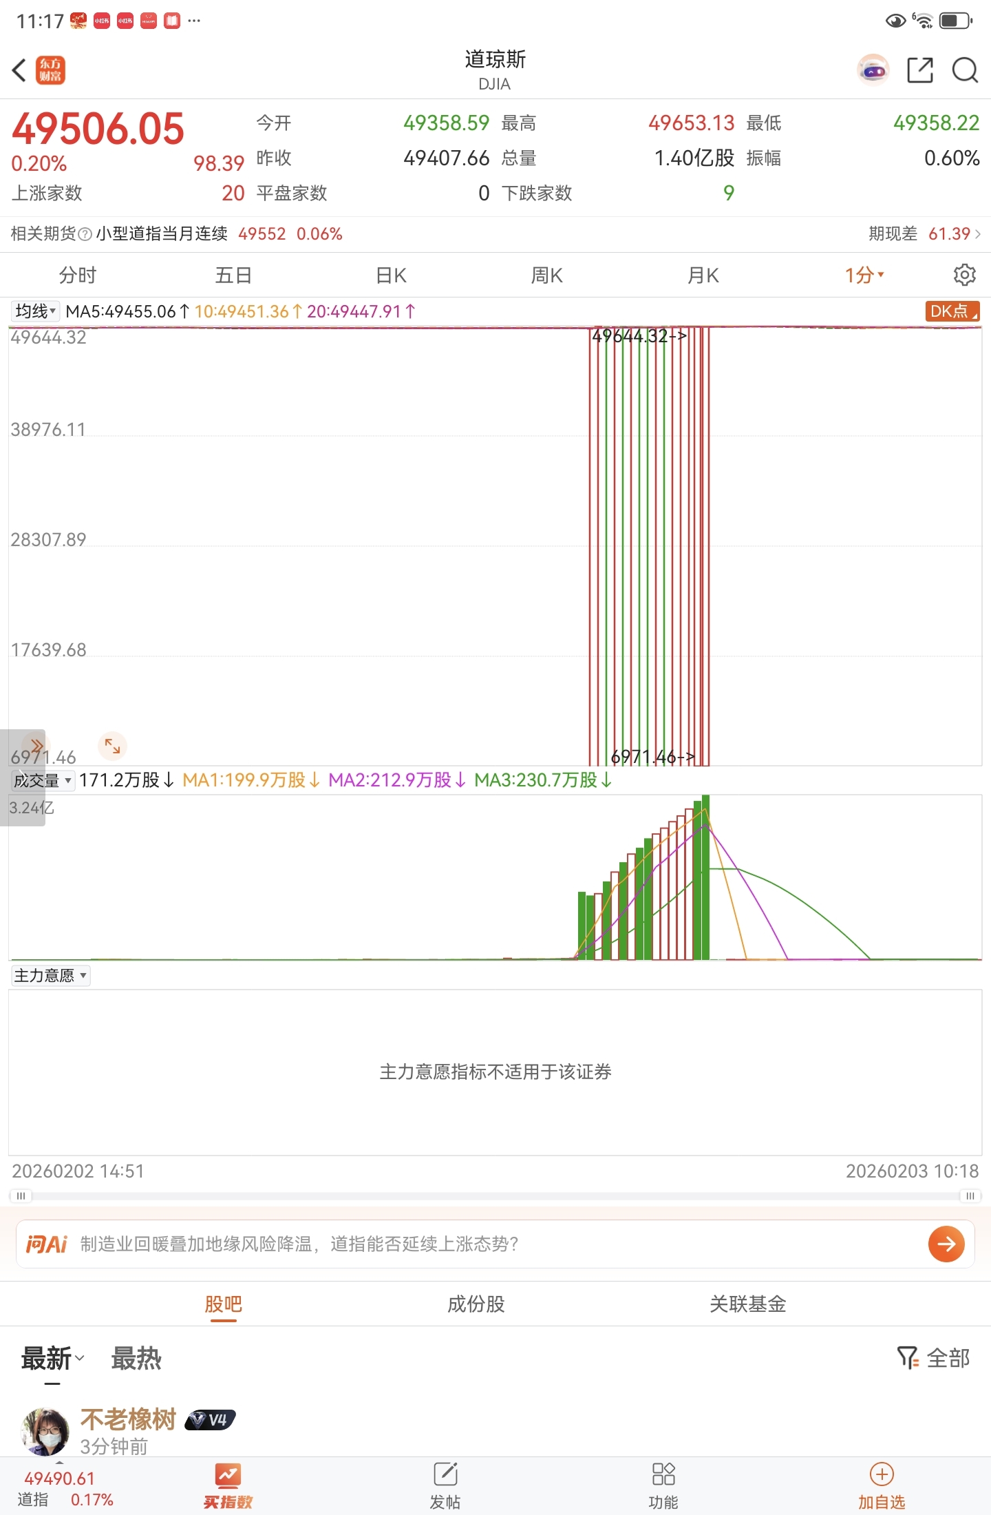The image size is (991, 1515).
Task: Tap the 上涨家数 count 20
Action: 233,194
